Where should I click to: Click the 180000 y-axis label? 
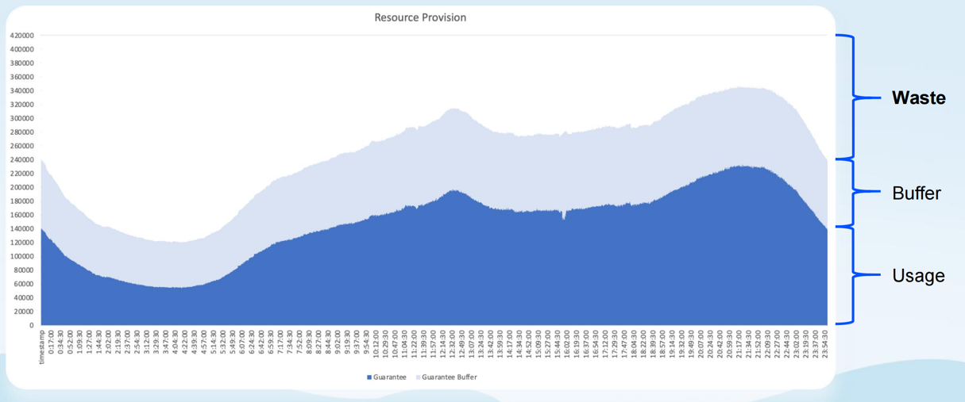pyautogui.click(x=21, y=201)
